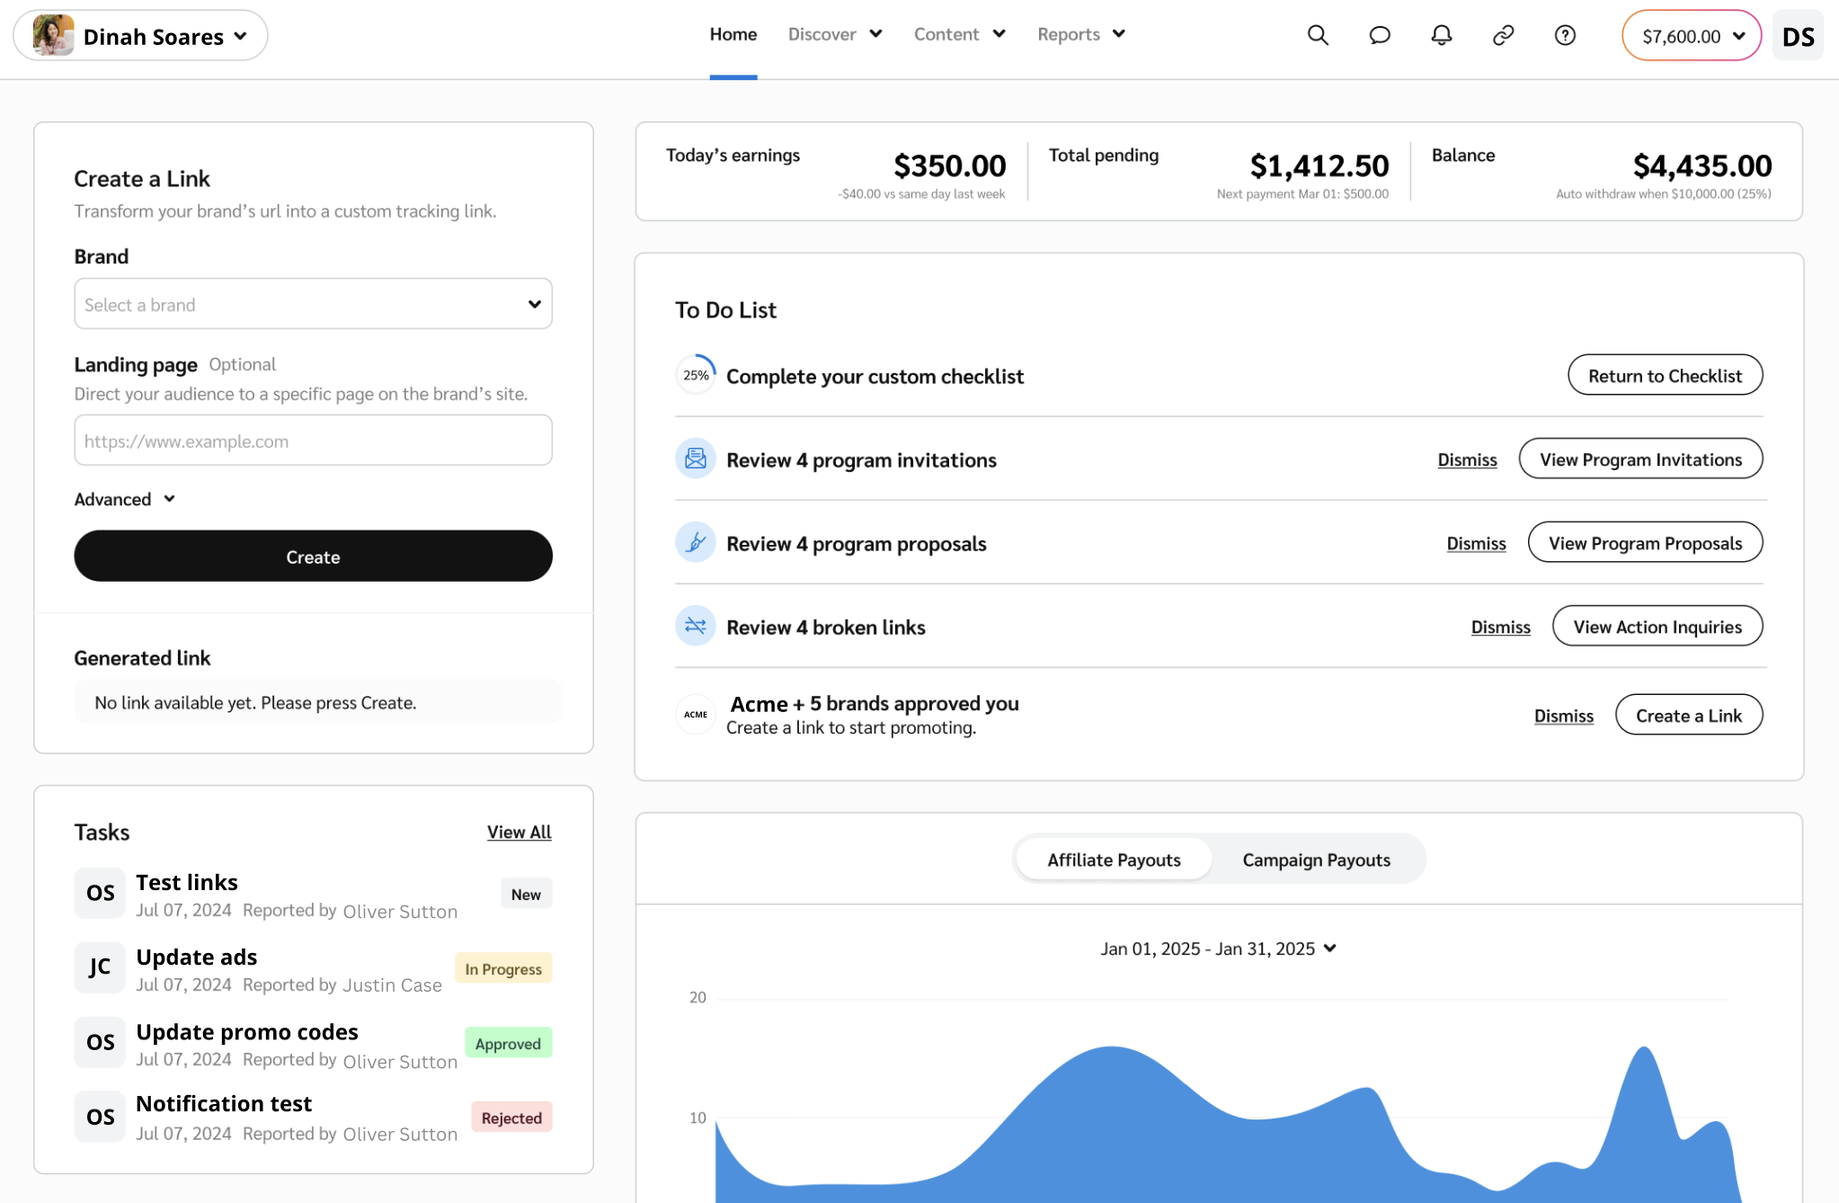Open the Reports menu
The image size is (1839, 1203).
tap(1081, 34)
